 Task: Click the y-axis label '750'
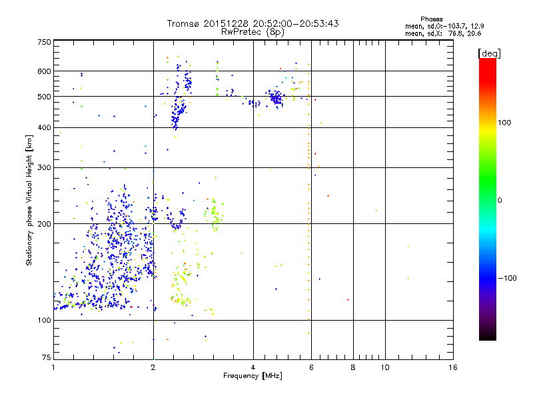point(45,42)
